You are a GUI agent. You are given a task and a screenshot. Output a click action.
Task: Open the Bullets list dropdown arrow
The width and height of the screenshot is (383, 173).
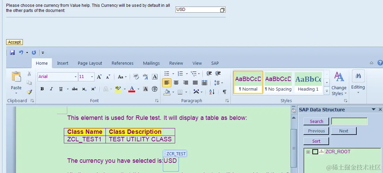pos(173,73)
